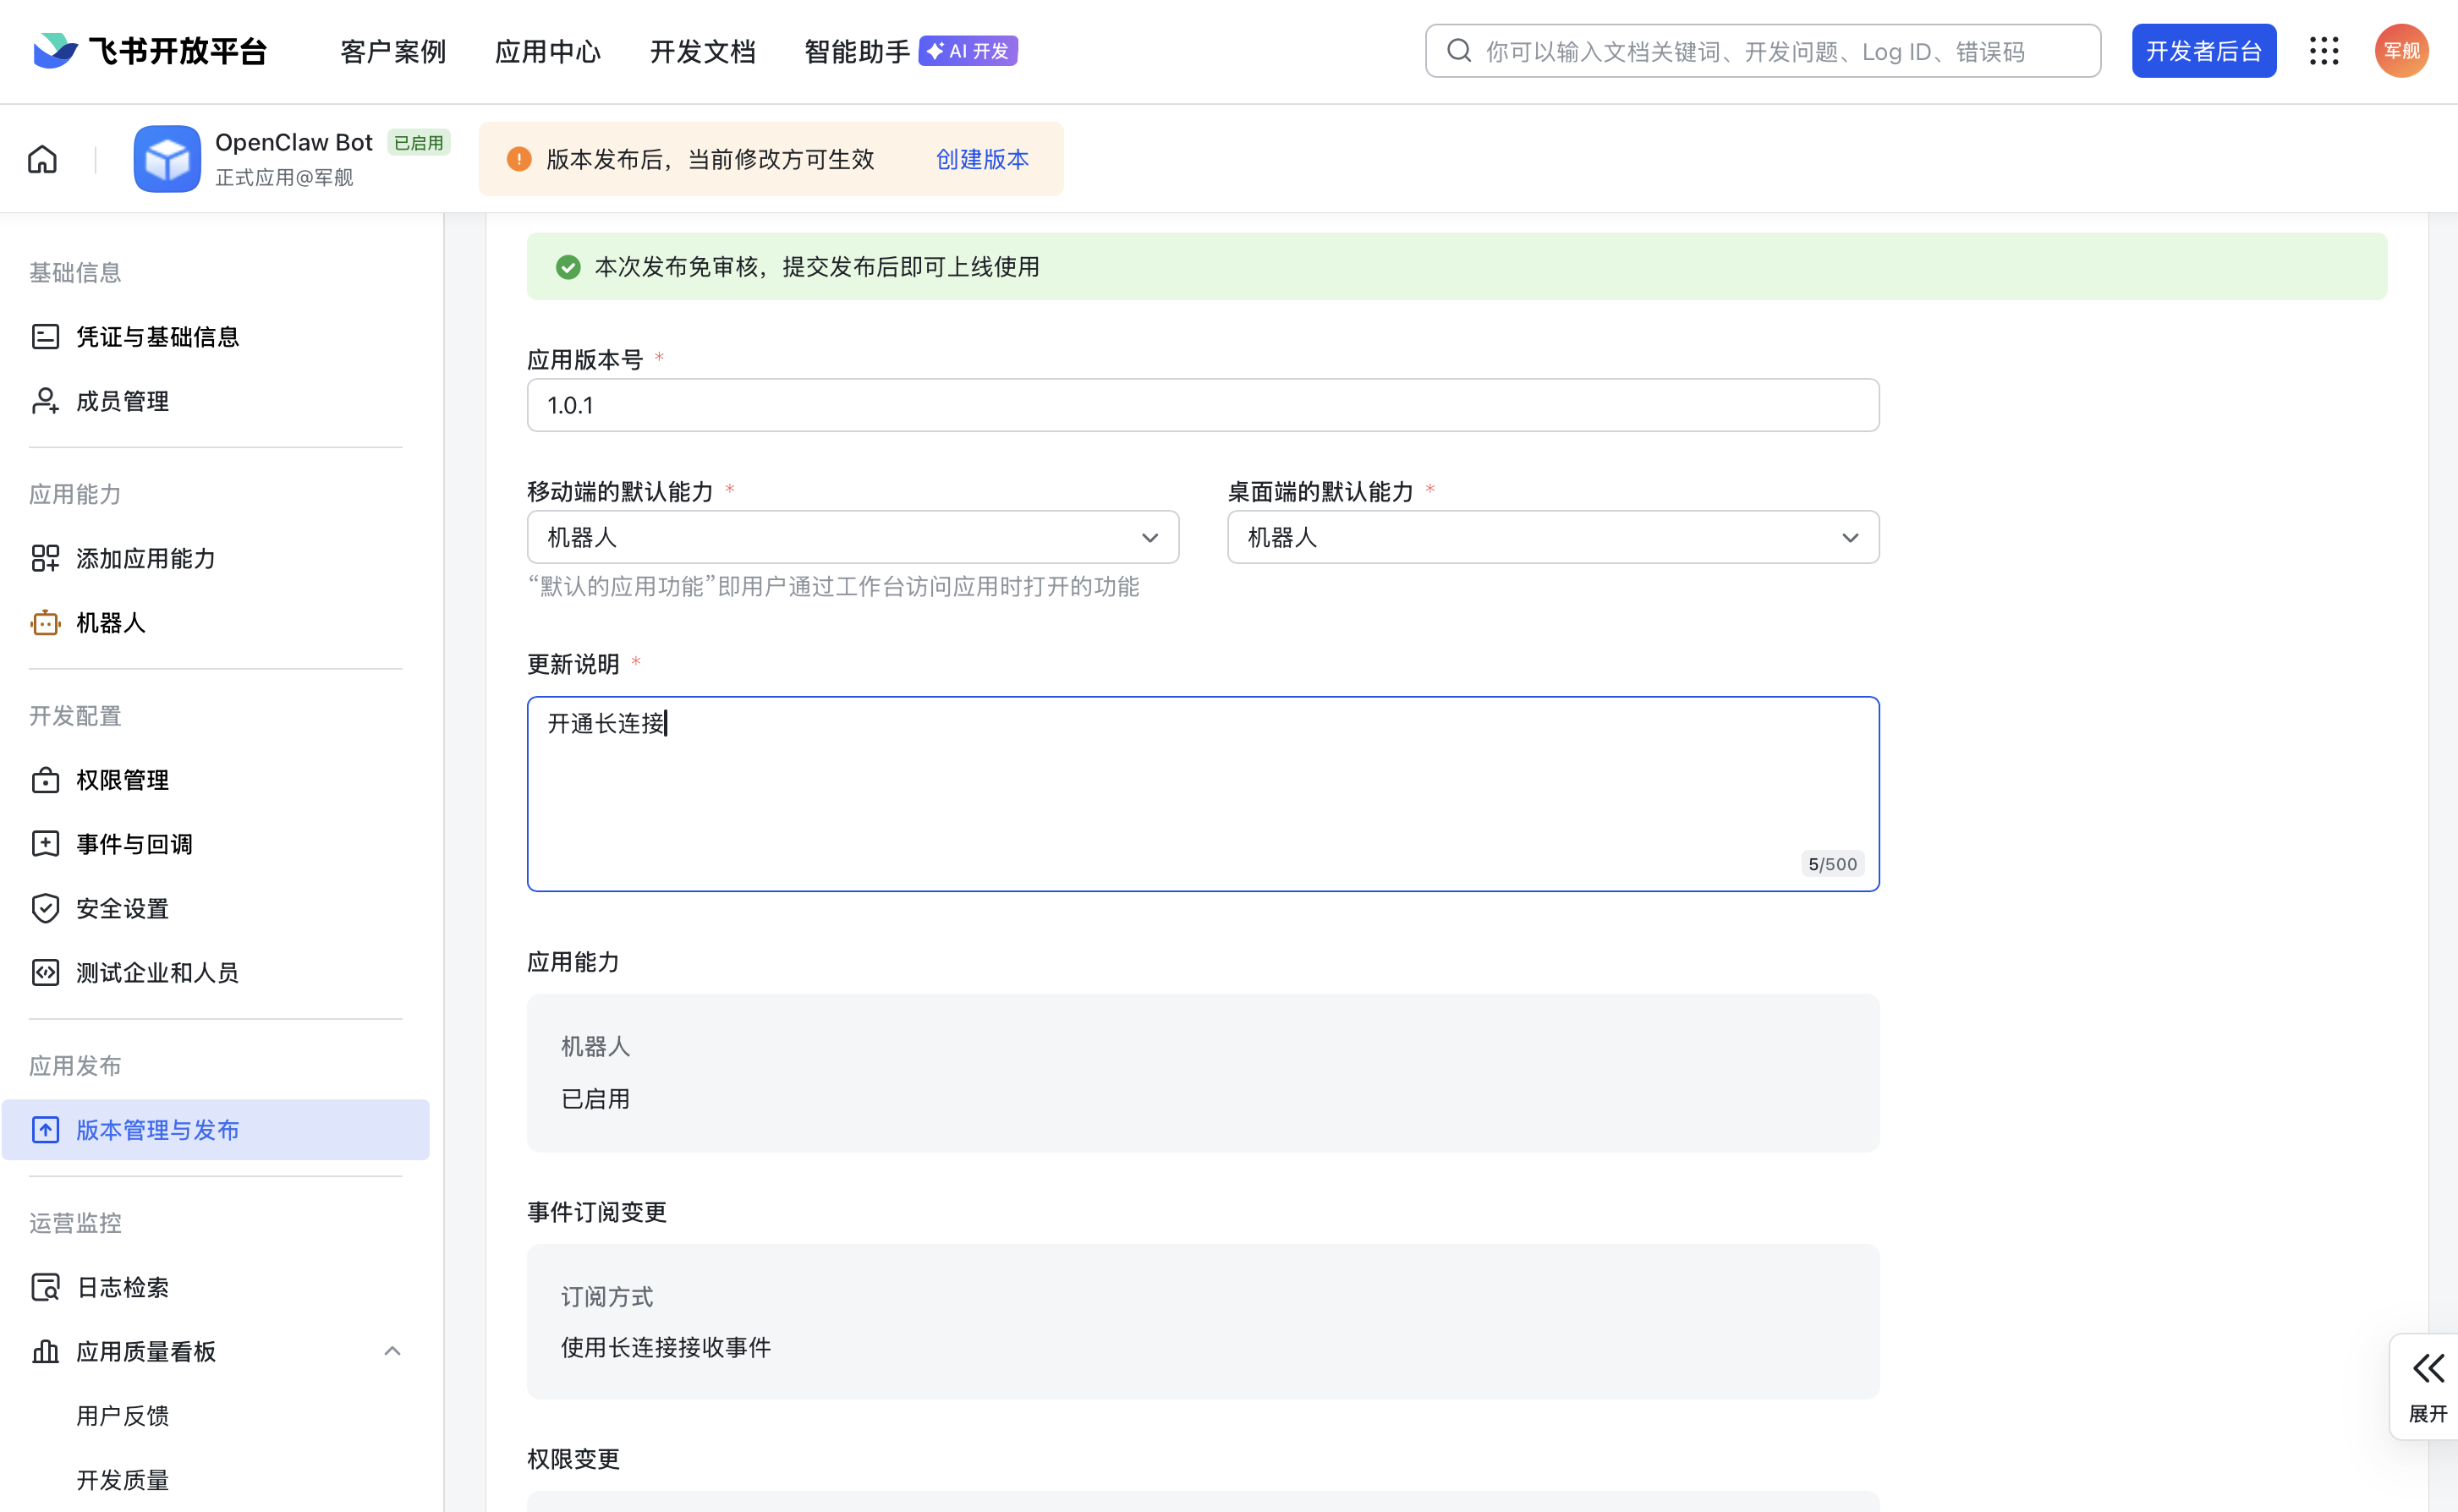Open the 应用中心 top menu
Screen dimensions: 2458x1512
click(547, 51)
